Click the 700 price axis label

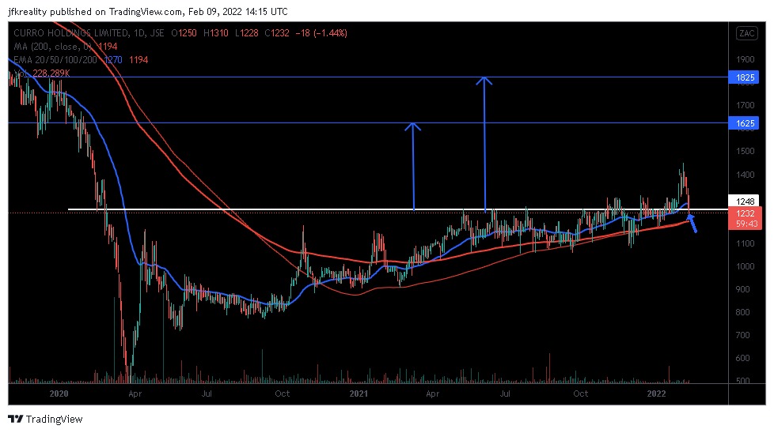(x=743, y=336)
